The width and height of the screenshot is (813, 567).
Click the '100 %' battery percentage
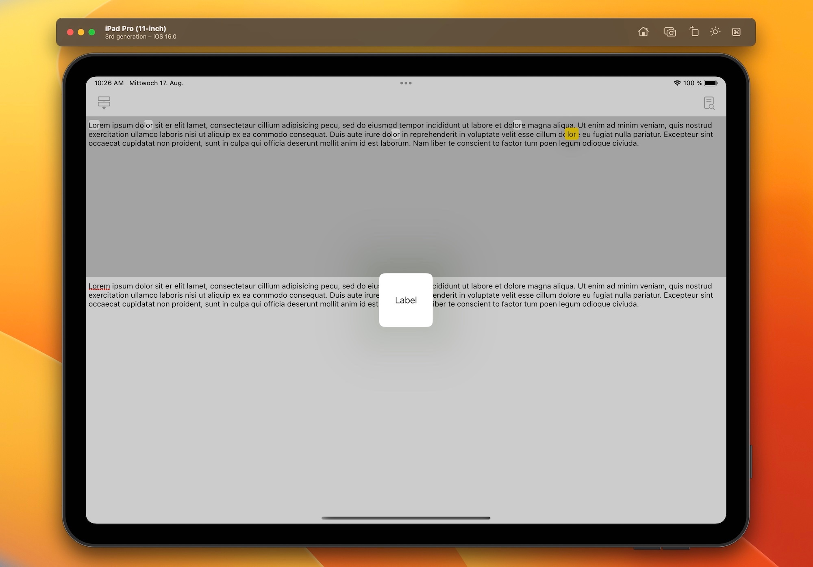pyautogui.click(x=693, y=83)
